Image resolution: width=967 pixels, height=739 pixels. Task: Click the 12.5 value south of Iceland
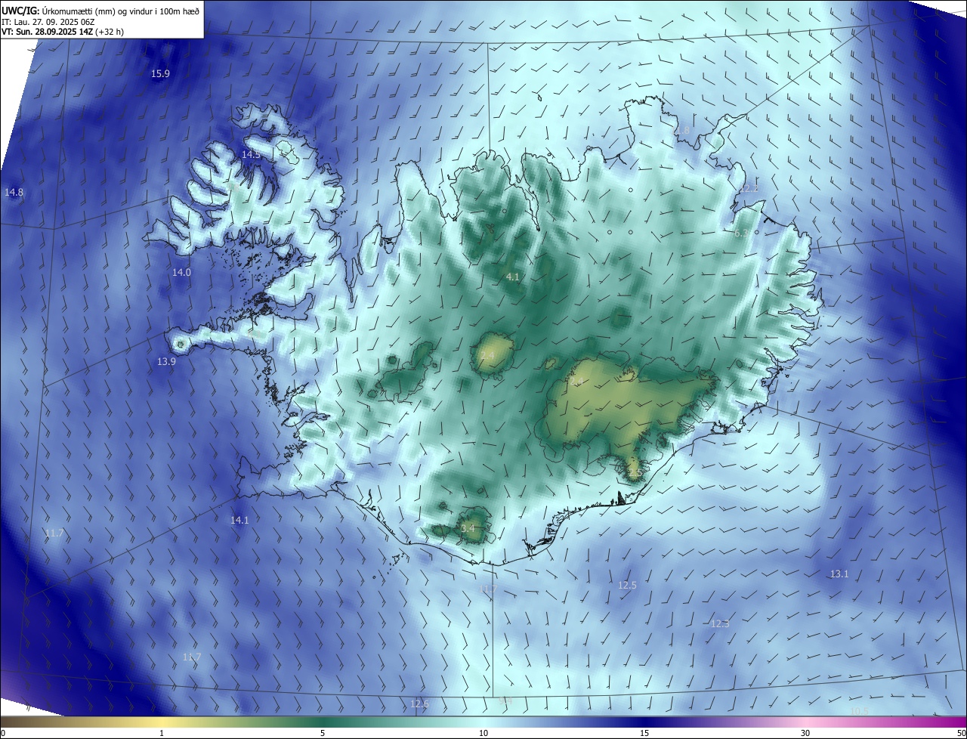(x=627, y=586)
